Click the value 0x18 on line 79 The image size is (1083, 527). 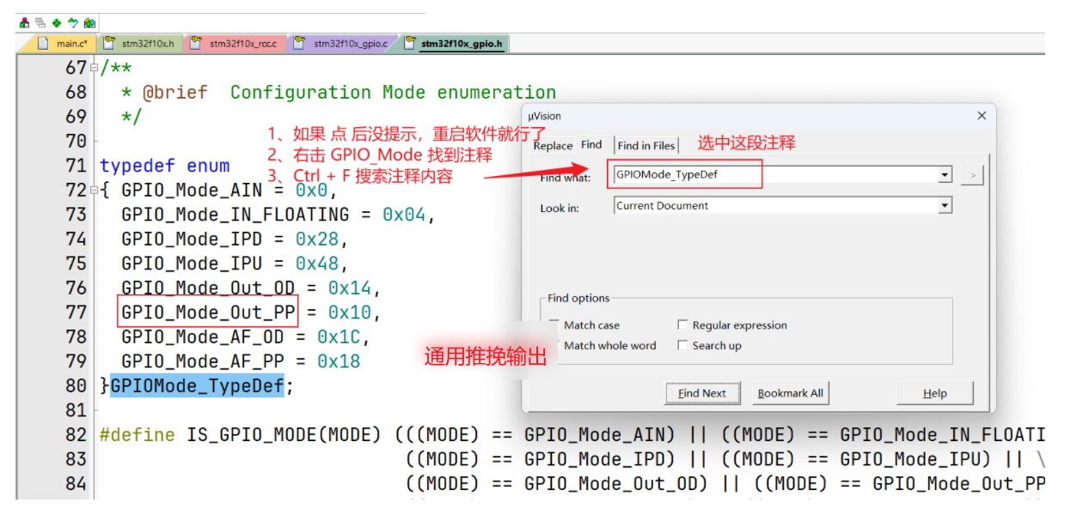[339, 361]
